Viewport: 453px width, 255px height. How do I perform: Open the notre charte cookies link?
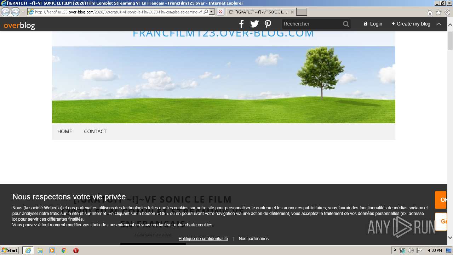tap(193, 225)
